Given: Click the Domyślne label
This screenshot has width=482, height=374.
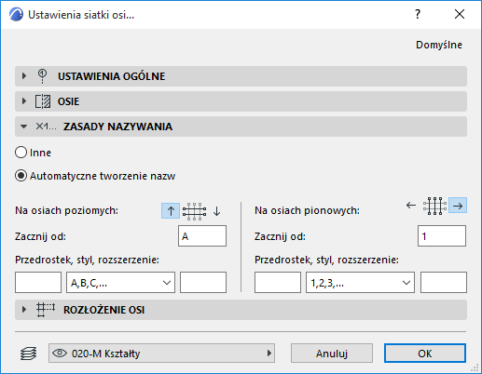Looking at the screenshot, I should [x=439, y=45].
